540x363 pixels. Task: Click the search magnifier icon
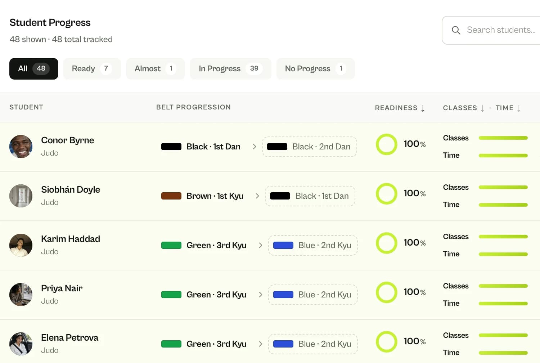pyautogui.click(x=456, y=30)
